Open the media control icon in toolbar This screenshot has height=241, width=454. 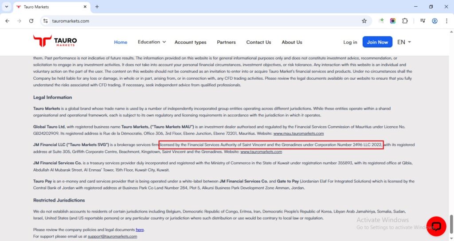tap(423, 21)
